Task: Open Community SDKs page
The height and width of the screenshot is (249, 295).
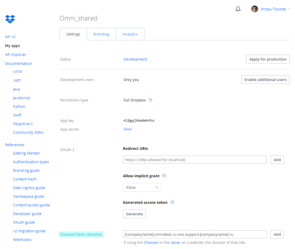Action: click(x=28, y=132)
